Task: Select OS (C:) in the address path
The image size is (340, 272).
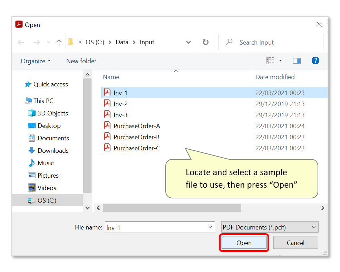Action: point(95,42)
